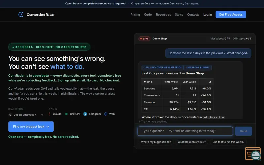Open the Pricing page
This screenshot has height=165, width=264.
click(135, 15)
